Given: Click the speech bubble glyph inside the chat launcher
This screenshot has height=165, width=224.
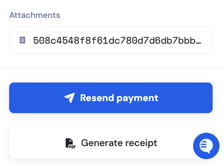Looking at the screenshot, I should coord(206,146).
